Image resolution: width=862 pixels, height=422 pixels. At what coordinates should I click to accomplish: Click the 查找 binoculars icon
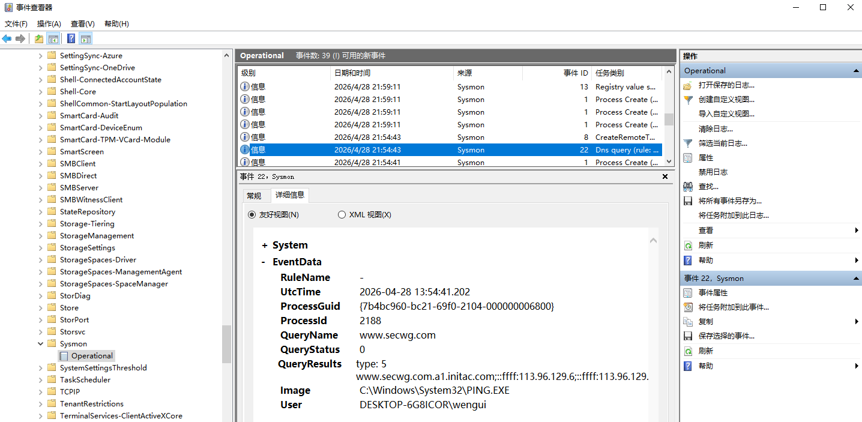pos(688,187)
